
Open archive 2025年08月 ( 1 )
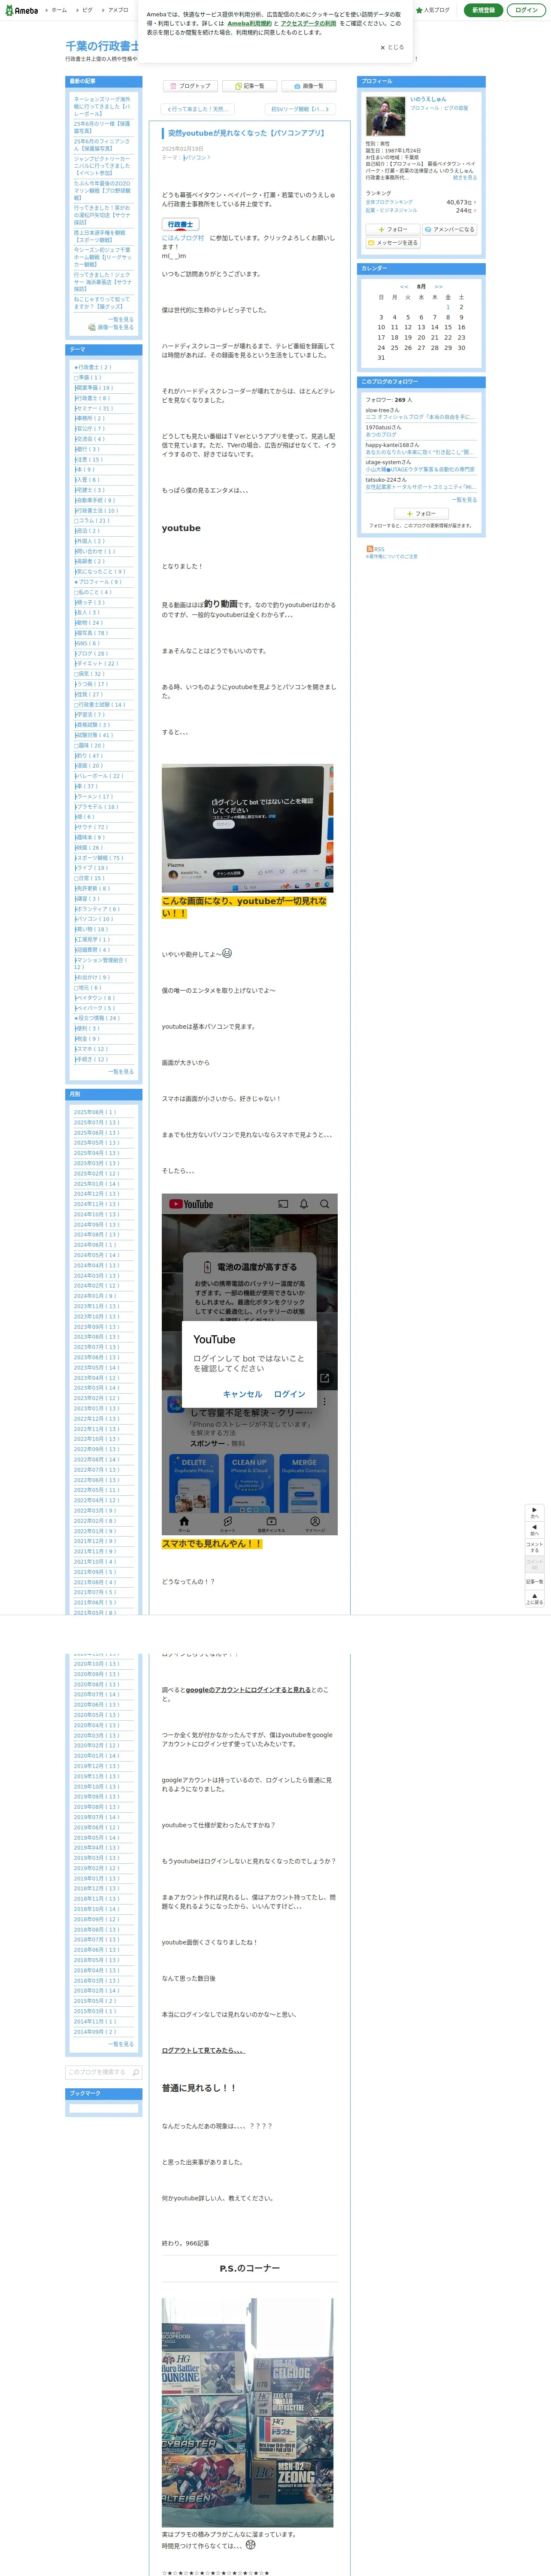pyautogui.click(x=95, y=1112)
